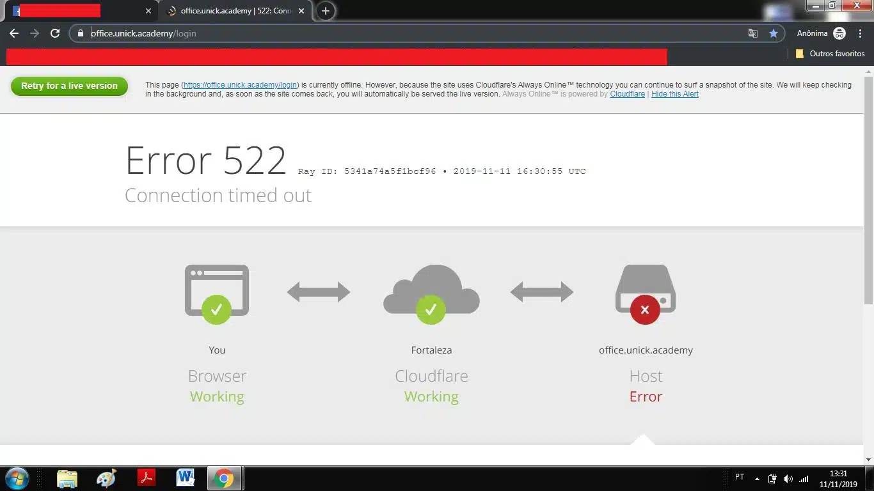
Task: Click the browser window status icon
Action: pos(216,293)
